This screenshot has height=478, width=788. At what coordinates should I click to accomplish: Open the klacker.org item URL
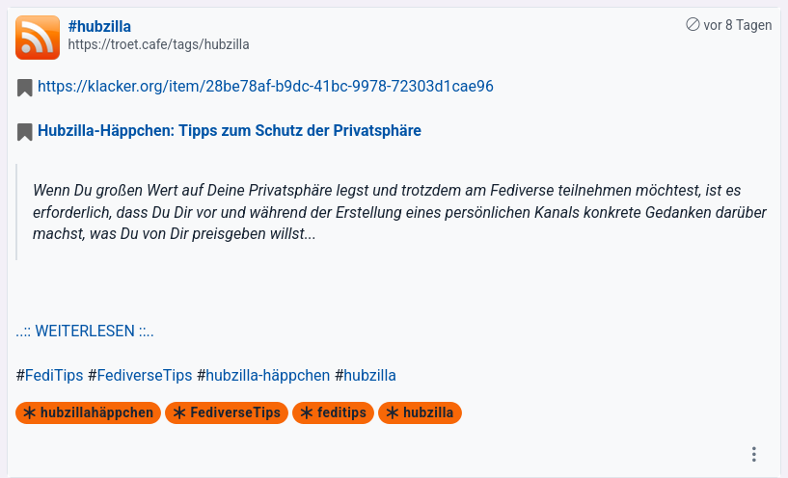(x=265, y=87)
